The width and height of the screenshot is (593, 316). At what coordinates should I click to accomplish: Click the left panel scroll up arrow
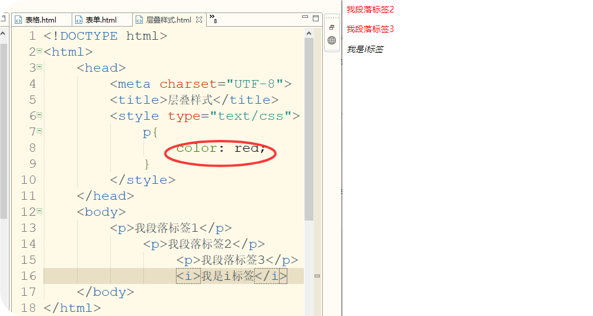pos(3,34)
